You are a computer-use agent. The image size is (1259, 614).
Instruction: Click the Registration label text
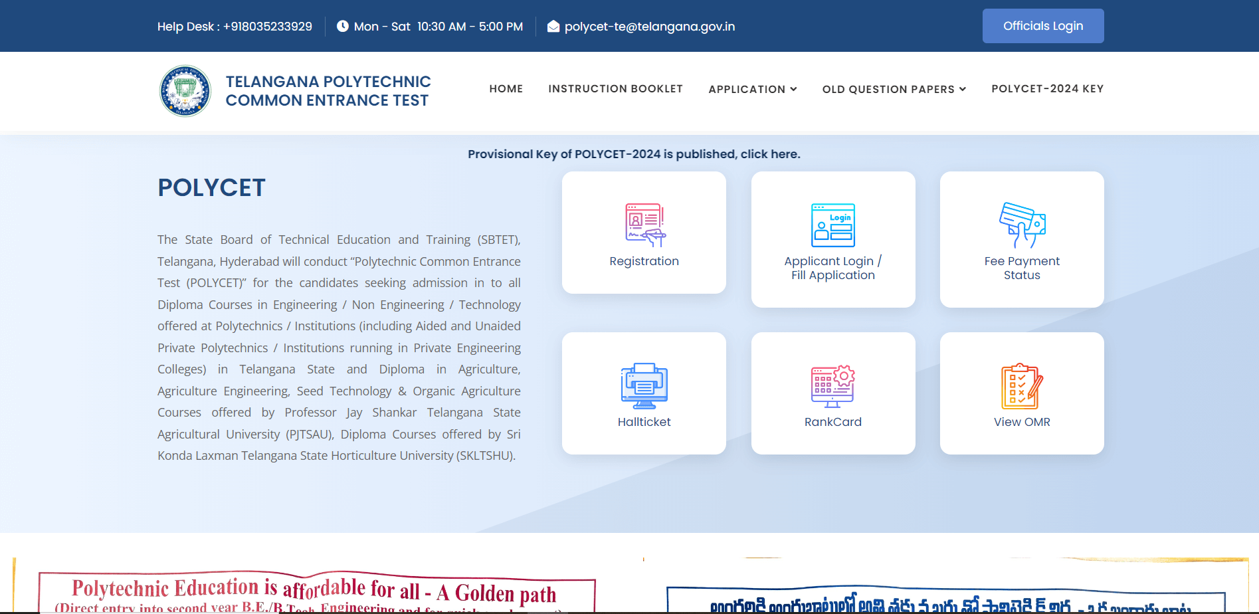click(x=644, y=261)
